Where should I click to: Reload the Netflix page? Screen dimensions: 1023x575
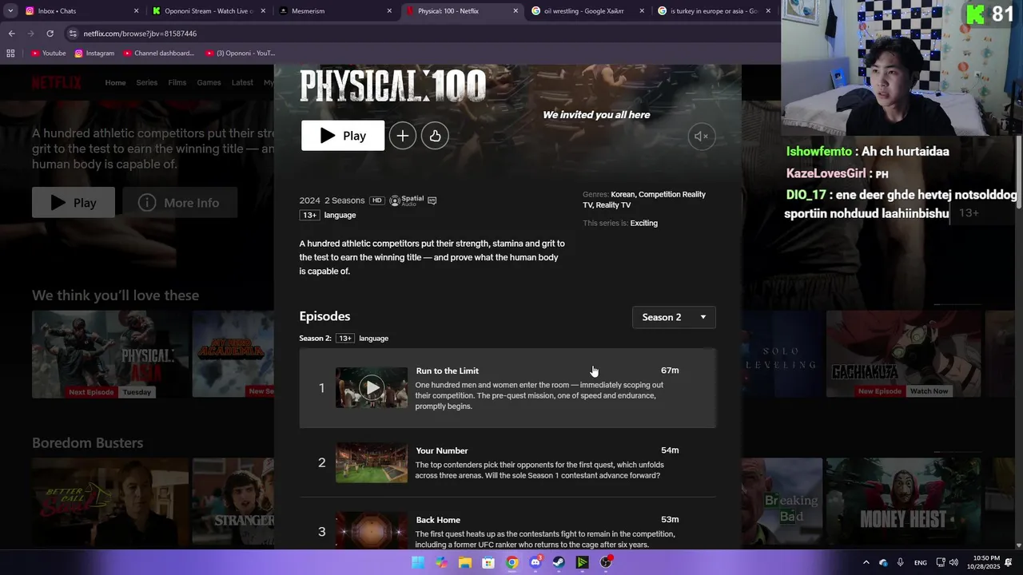click(50, 34)
